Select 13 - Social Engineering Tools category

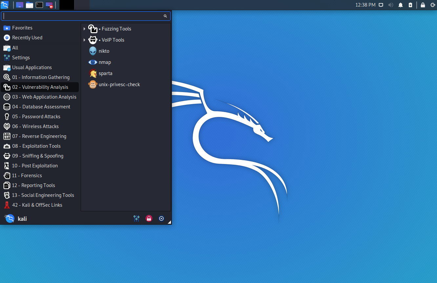click(40, 195)
